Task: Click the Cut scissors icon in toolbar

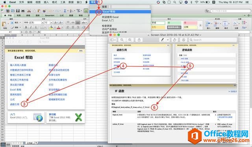Action: coord(29,11)
